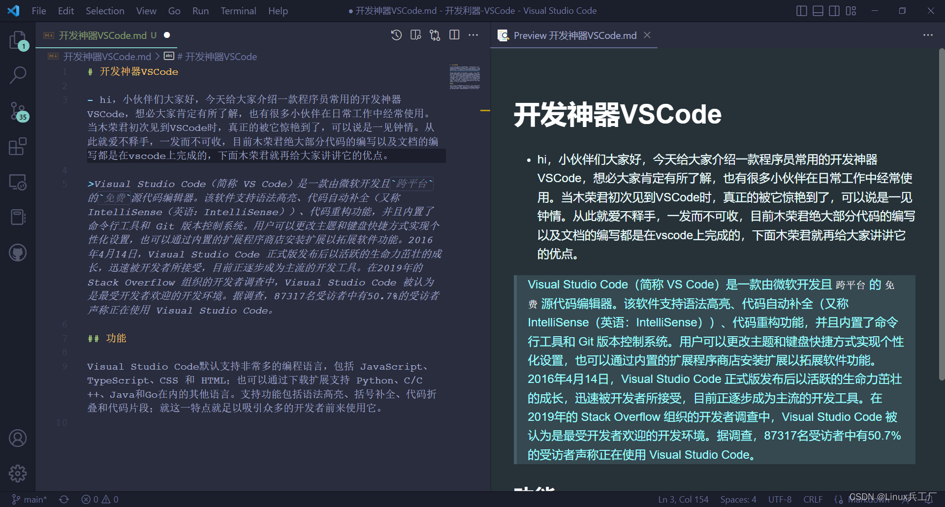Open the File menu
This screenshot has width=945, height=507.
pyautogui.click(x=39, y=11)
